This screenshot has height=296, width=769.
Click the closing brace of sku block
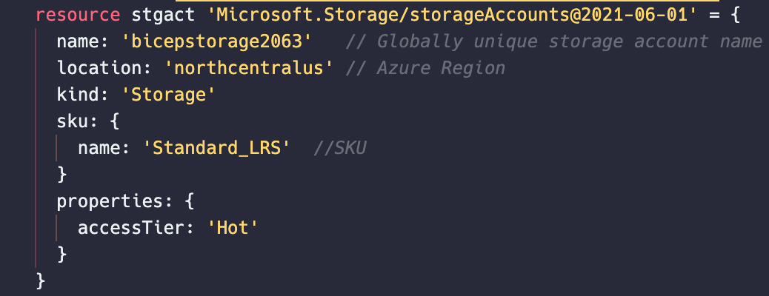(x=61, y=175)
